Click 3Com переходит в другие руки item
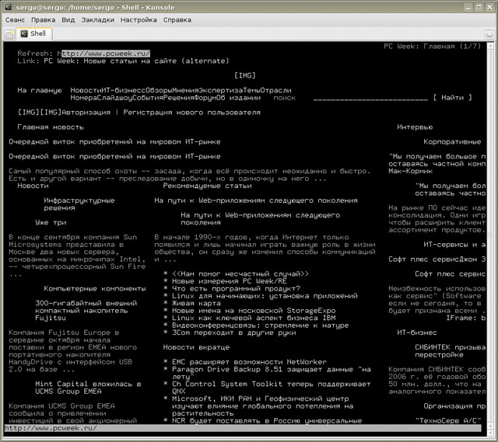The height and width of the screenshot is (442, 498). click(x=233, y=332)
